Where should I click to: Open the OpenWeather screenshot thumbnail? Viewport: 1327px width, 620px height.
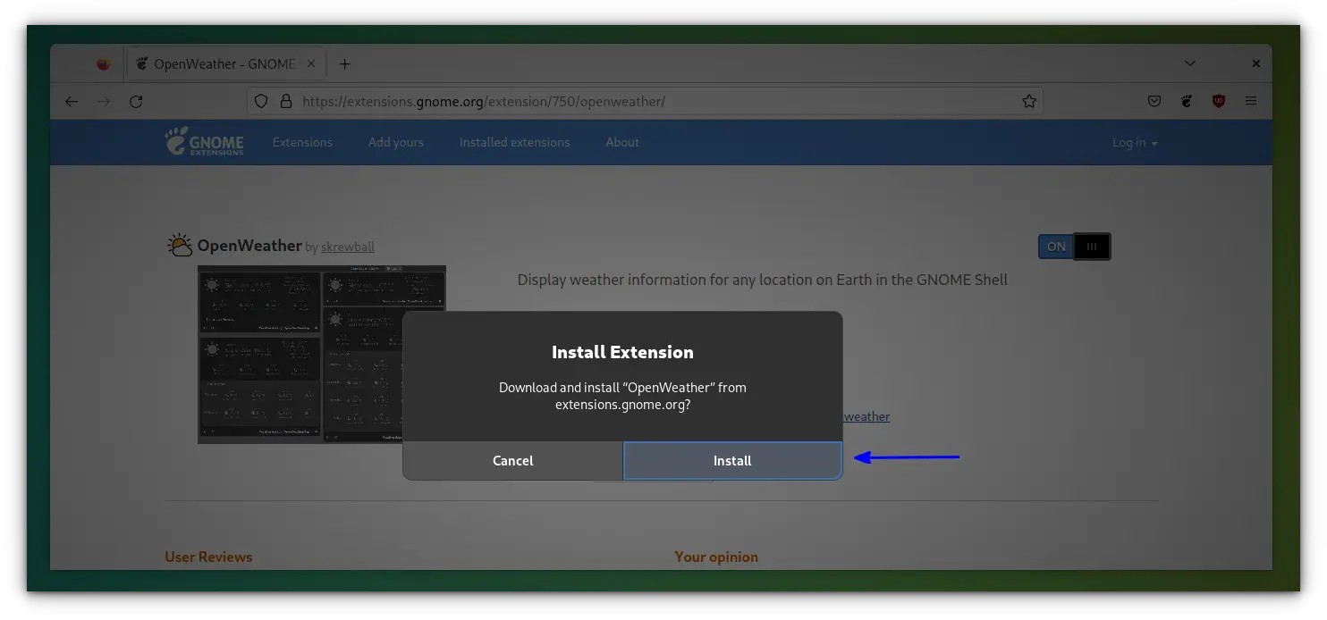322,355
